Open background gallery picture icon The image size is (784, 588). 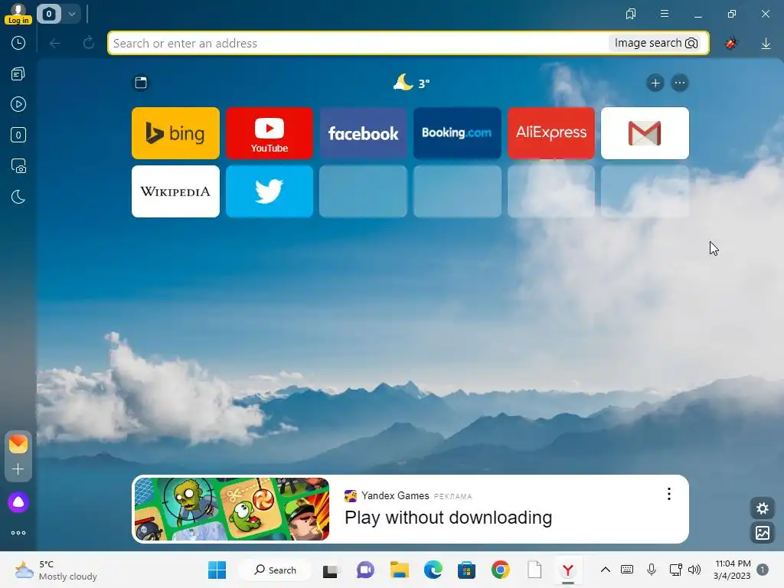(763, 533)
